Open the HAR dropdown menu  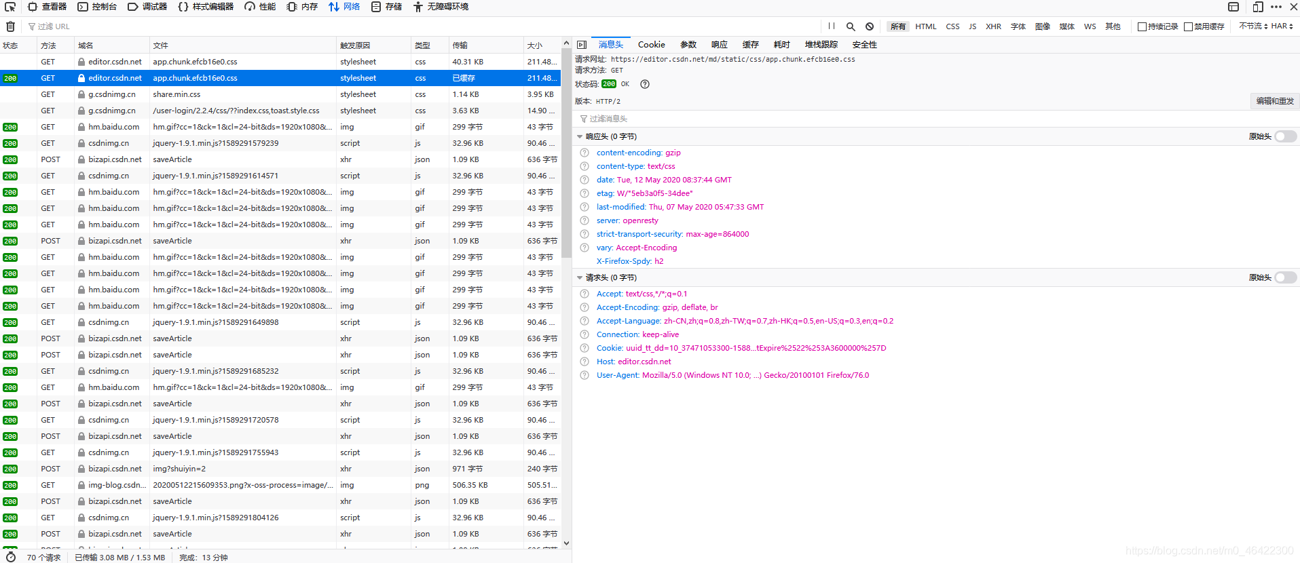point(1282,26)
